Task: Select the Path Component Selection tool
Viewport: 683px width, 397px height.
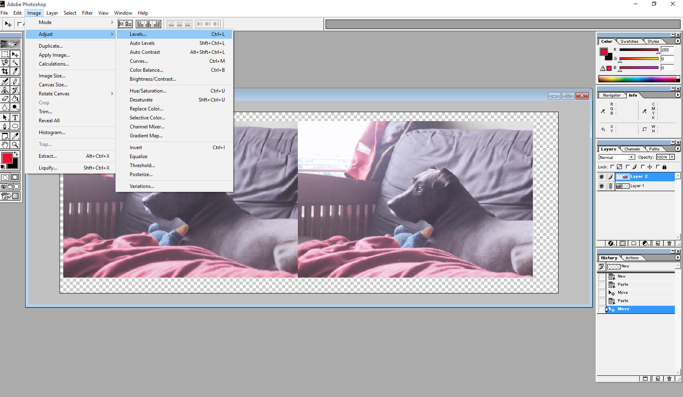Action: pyautogui.click(x=5, y=117)
